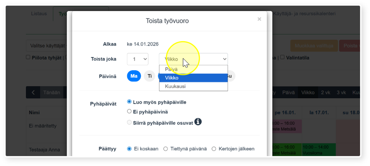Screen dimensions: 370x166
Task: Click the start date ke 14.01.2026
Action: (143, 44)
